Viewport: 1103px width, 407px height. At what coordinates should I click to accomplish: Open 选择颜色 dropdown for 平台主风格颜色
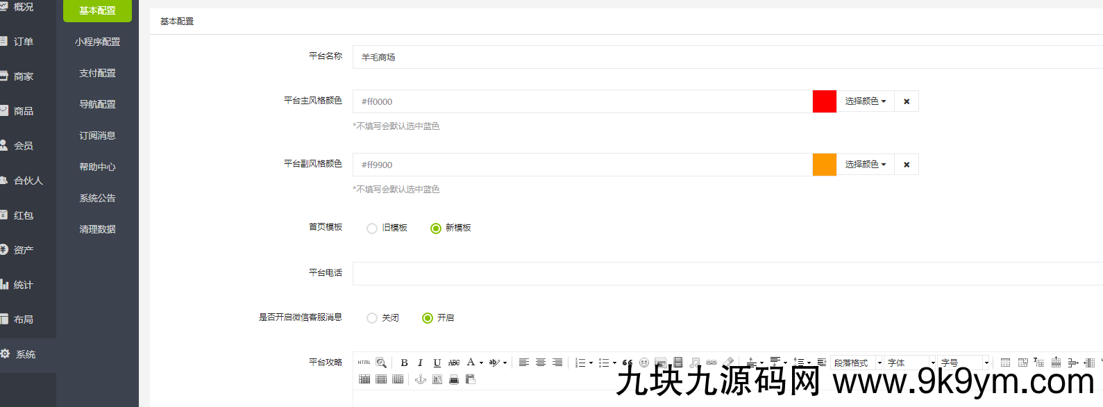[x=865, y=101]
